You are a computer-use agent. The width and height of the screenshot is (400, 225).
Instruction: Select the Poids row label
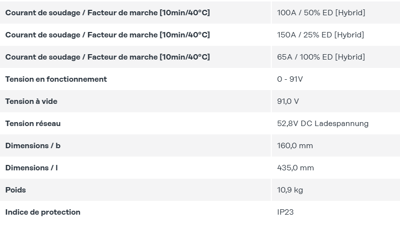pos(16,190)
